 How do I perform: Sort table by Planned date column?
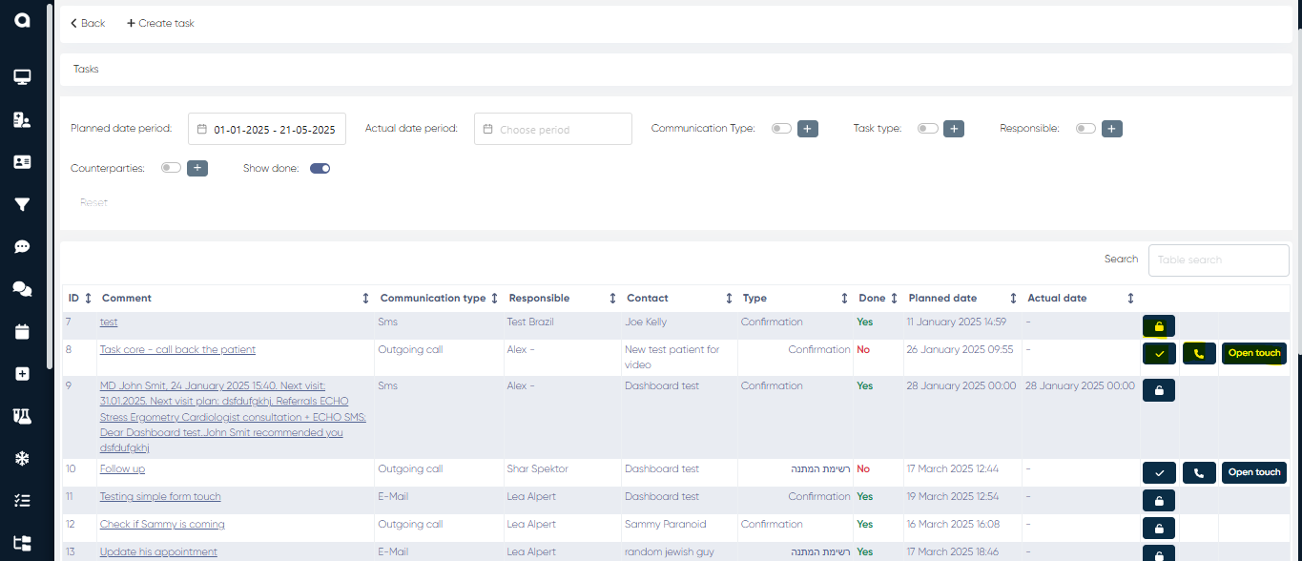1013,299
